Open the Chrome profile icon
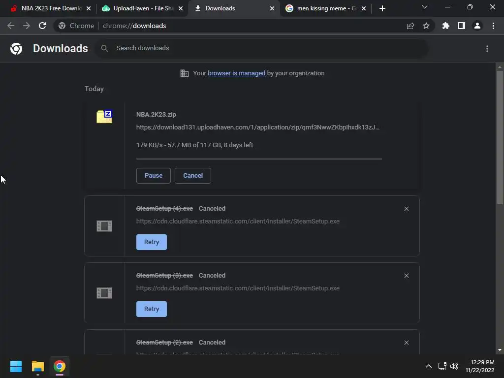The width and height of the screenshot is (504, 378). click(x=477, y=26)
